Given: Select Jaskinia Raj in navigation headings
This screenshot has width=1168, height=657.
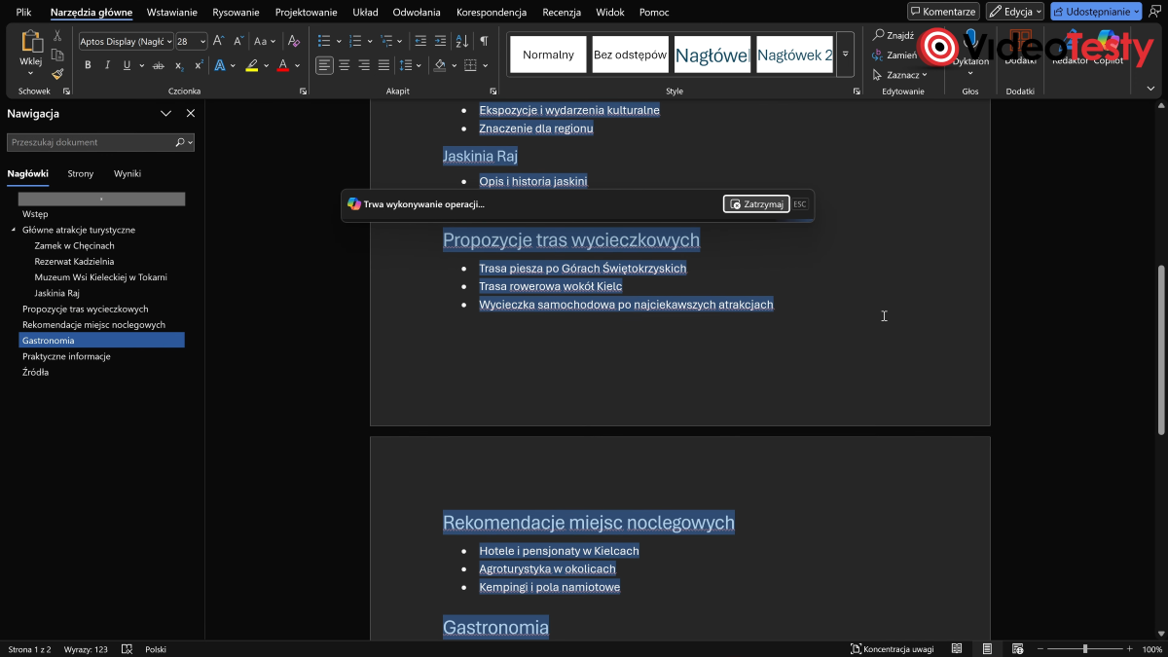Looking at the screenshot, I should tap(56, 293).
